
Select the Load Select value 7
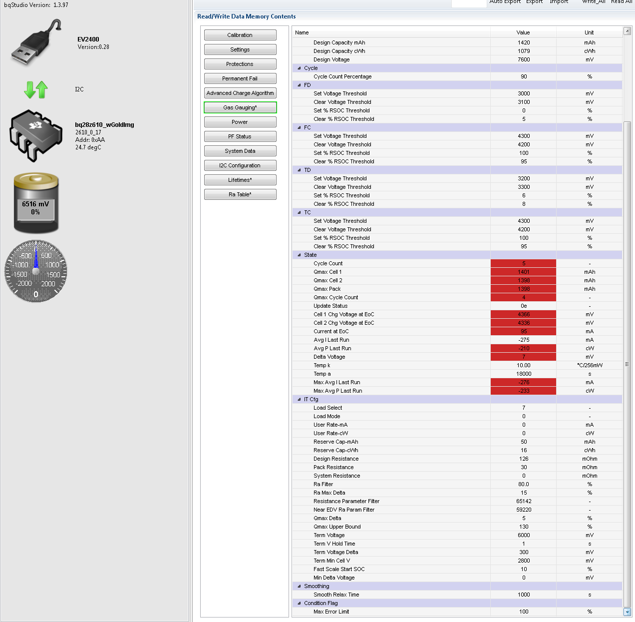tap(523, 408)
